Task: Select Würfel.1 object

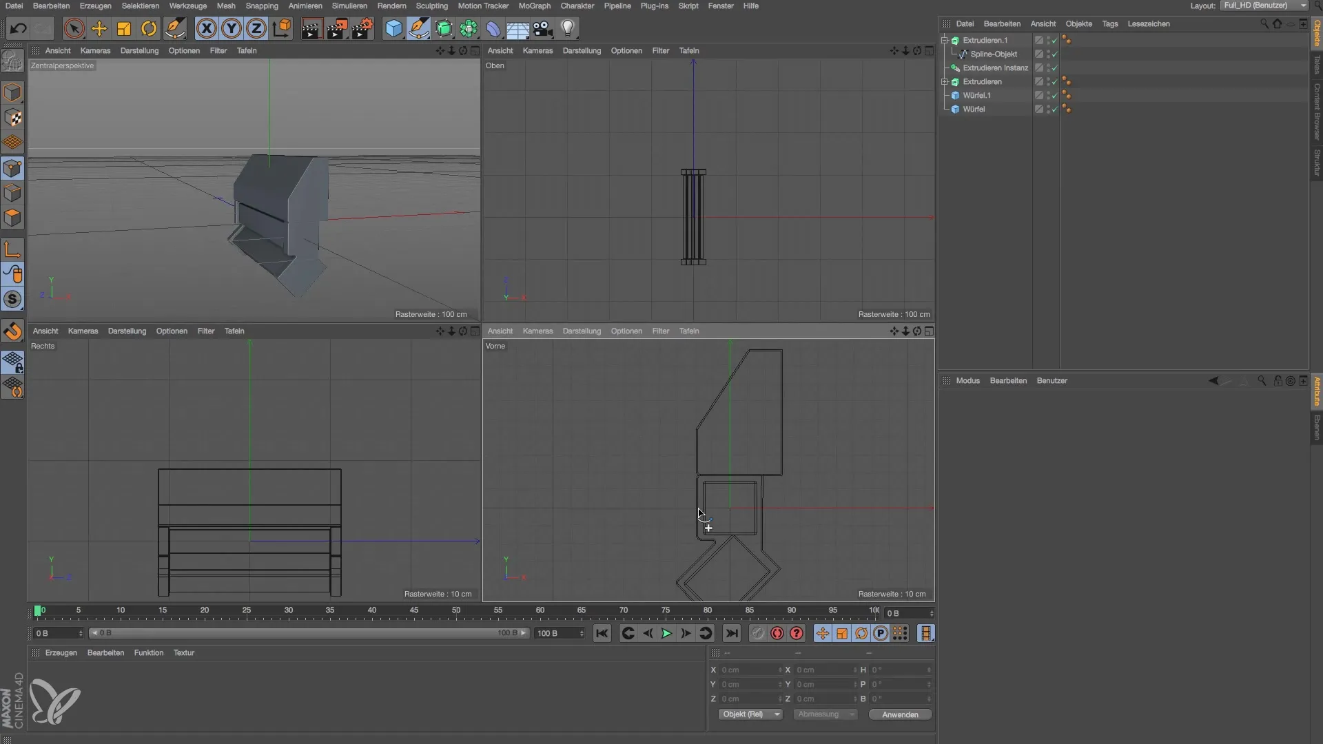Action: (976, 95)
